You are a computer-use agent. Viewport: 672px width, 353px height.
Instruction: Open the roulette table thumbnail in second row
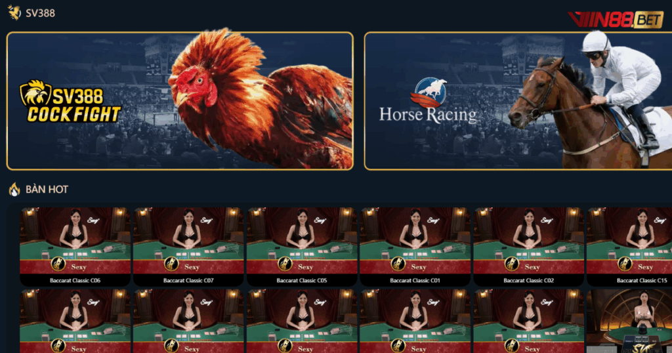pyautogui.click(x=629, y=321)
